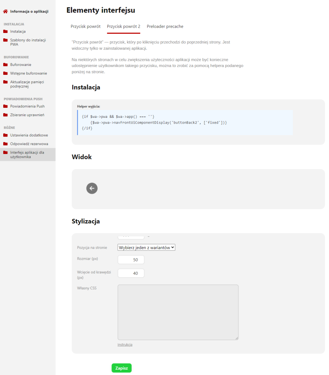
Task: Open Szablony do instalacji PWA page
Action: [28, 42]
